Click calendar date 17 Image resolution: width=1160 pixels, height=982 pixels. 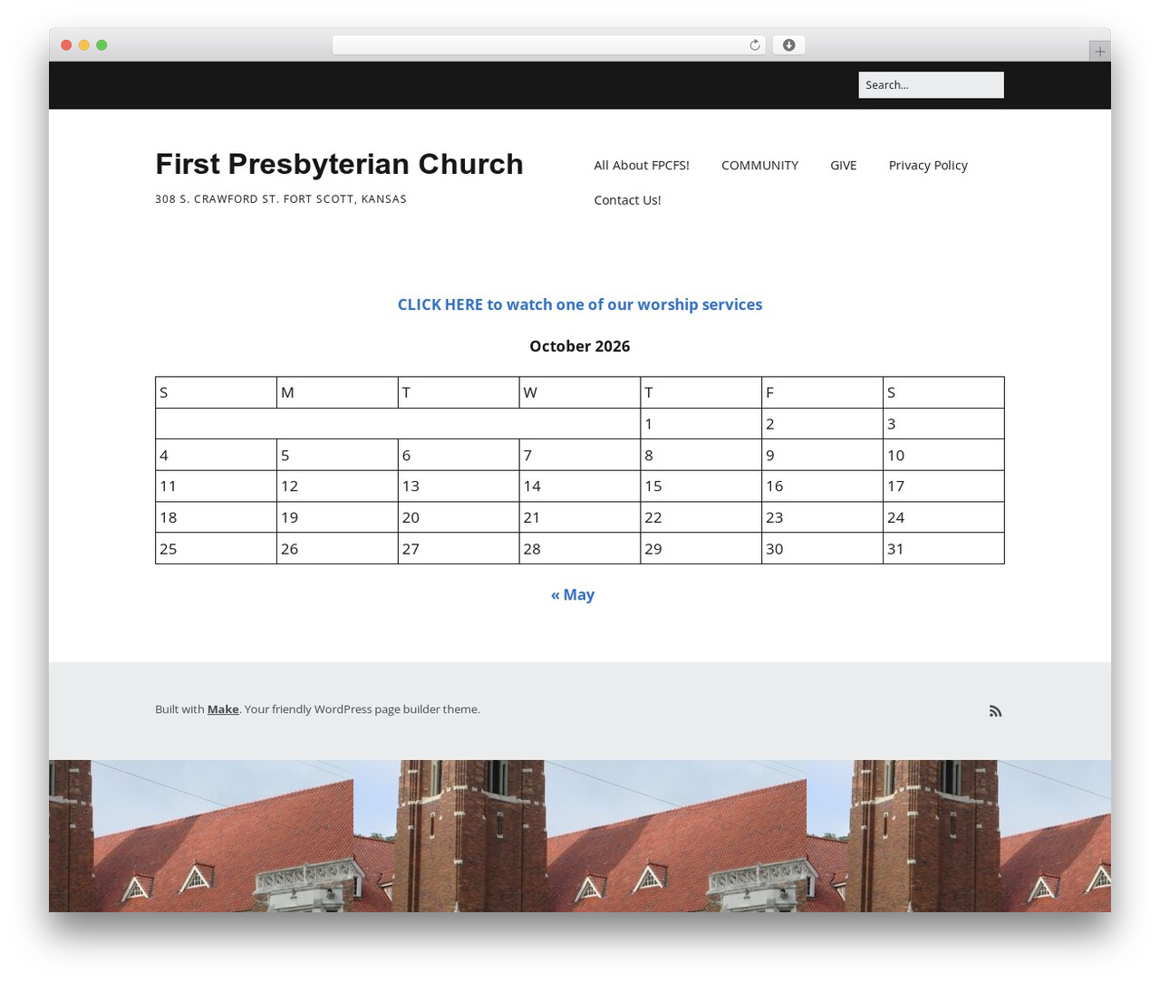943,486
